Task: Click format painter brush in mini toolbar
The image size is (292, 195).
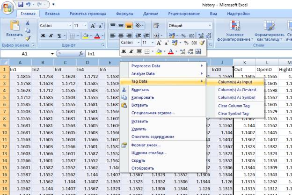Action: point(202,43)
